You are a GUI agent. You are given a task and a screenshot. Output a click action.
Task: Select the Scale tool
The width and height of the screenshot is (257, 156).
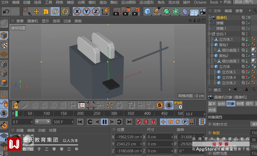tap(46, 11)
